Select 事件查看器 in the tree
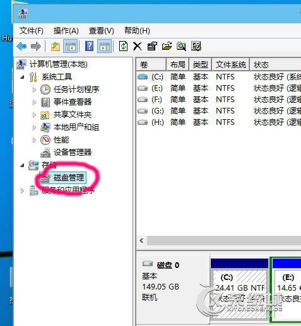Screen dimensions: 301x326 pos(73,102)
